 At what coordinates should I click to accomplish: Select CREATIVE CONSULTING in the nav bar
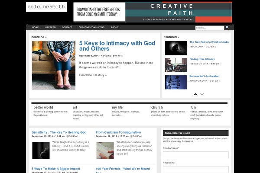(x=91, y=27)
